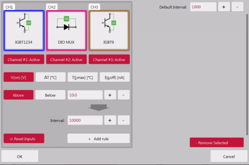Select the T(j,max) [°C] parameter

[x=83, y=77]
